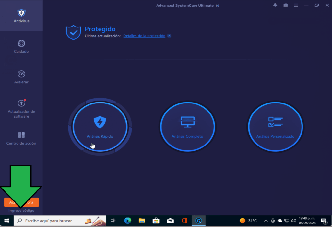Viewport: 332px width, 227px height.
Task: Launch Microsoft Edge from taskbar
Action: pyautogui.click(x=128, y=221)
